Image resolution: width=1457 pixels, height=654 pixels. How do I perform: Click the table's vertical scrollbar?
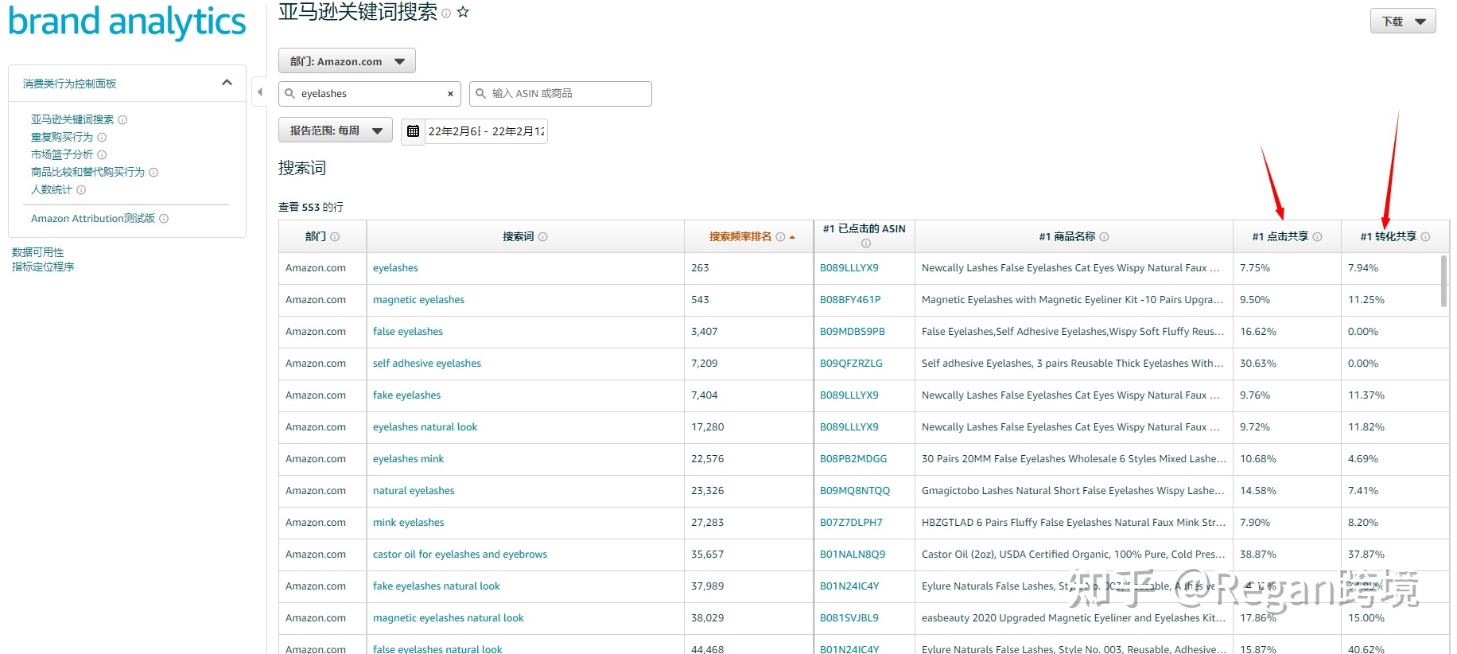1443,281
